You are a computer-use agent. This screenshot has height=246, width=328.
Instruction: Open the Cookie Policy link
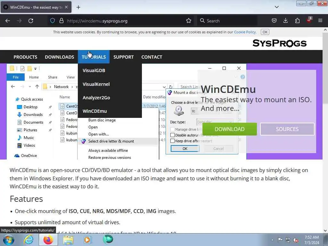245,32
